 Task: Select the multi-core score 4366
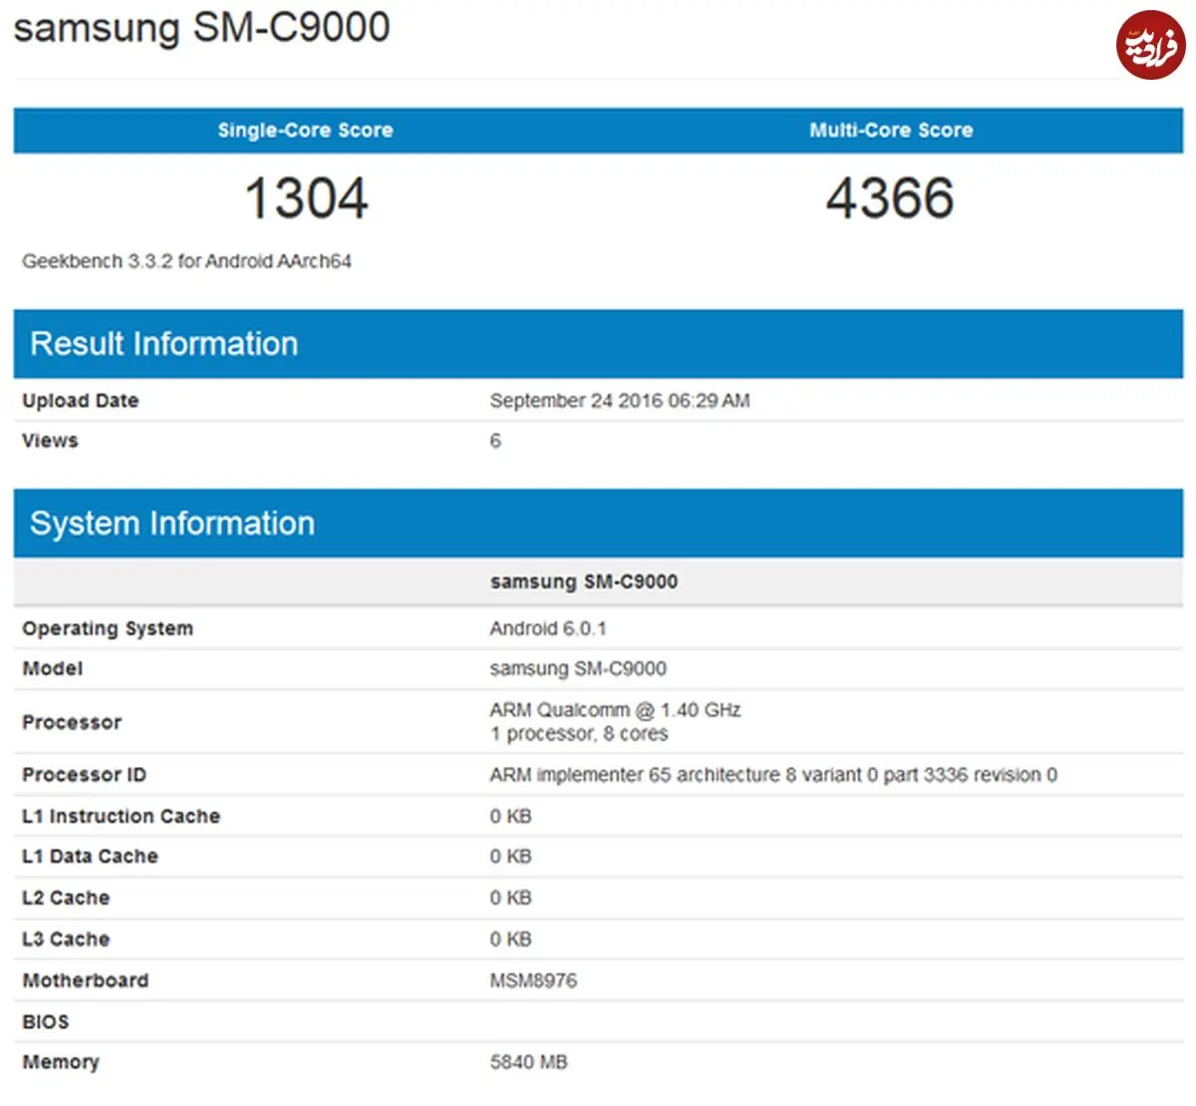click(890, 197)
